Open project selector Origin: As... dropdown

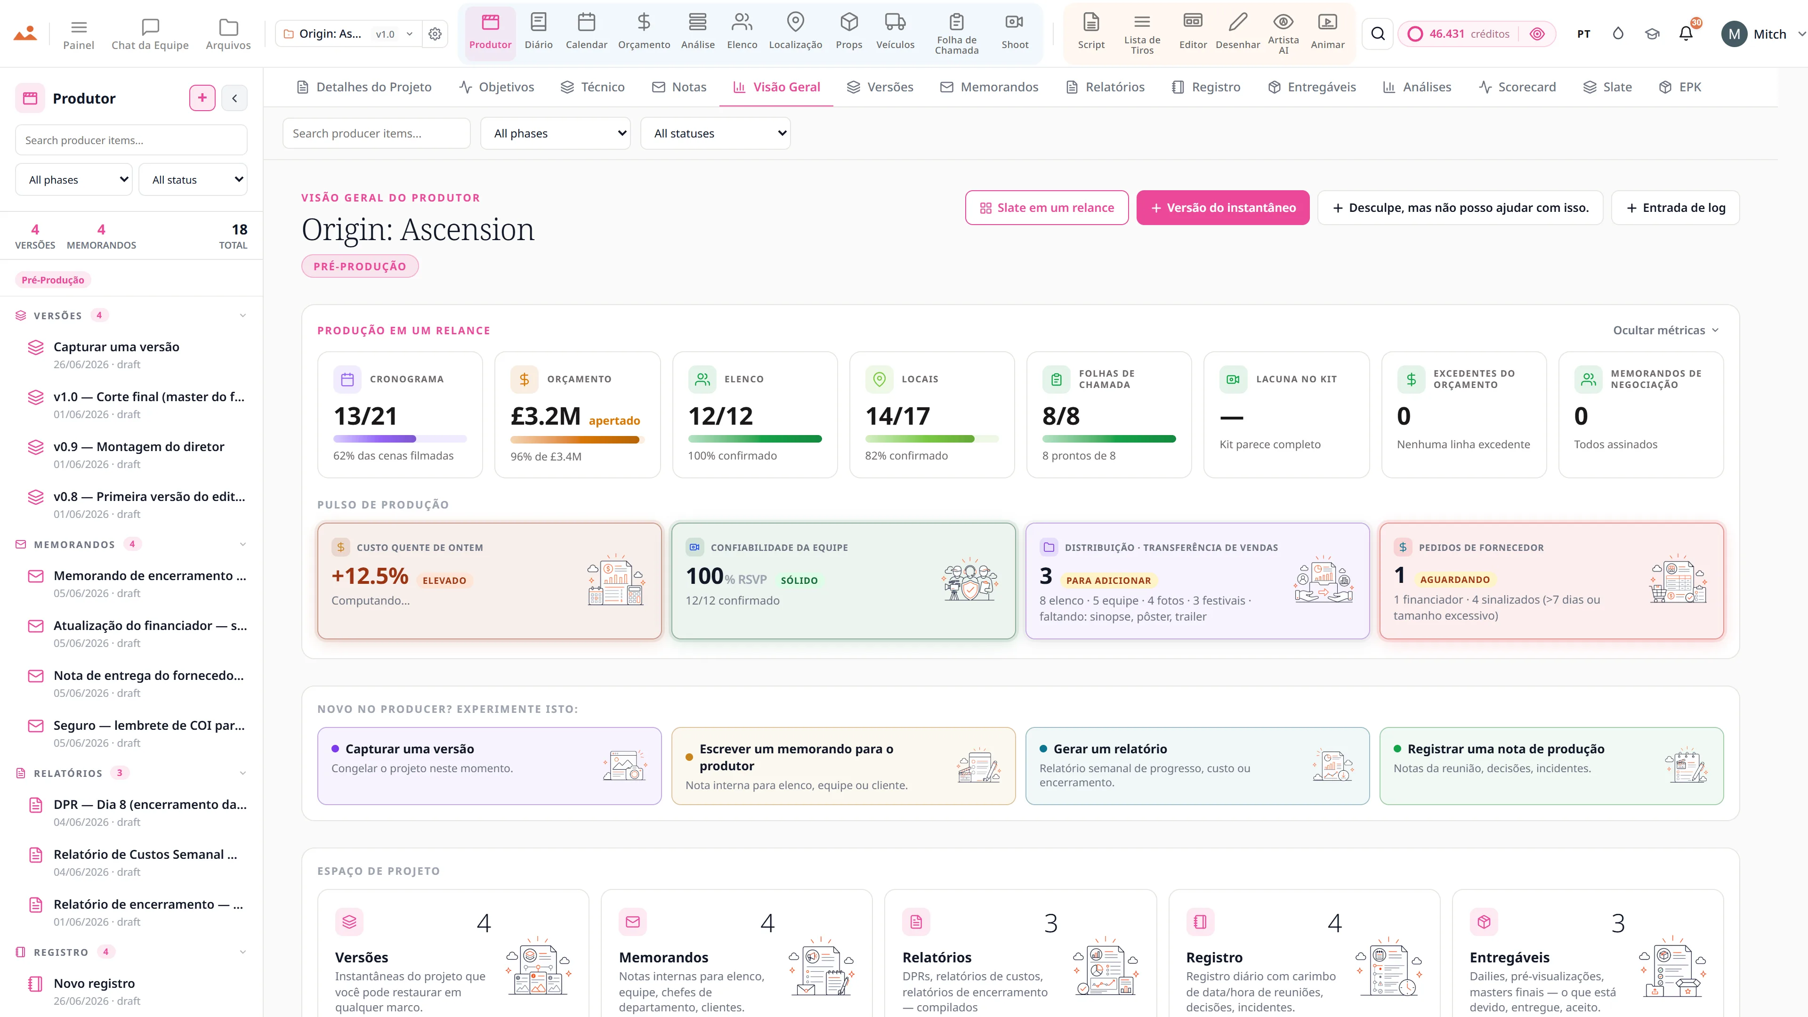pyautogui.click(x=349, y=34)
